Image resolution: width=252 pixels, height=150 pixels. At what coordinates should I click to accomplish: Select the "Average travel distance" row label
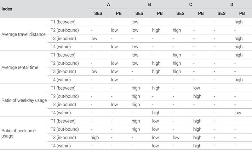[x=24, y=34]
